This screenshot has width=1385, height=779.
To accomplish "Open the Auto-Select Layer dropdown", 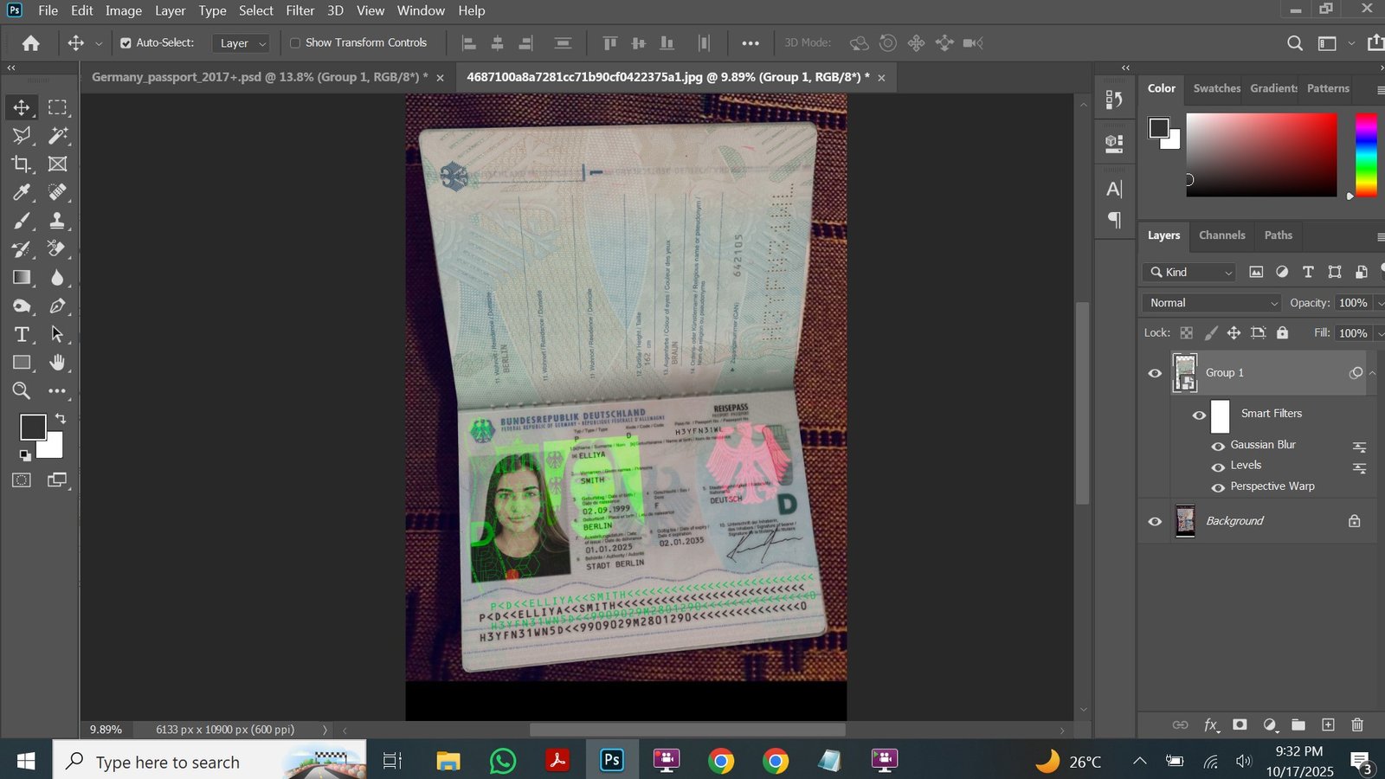I will tap(242, 43).
